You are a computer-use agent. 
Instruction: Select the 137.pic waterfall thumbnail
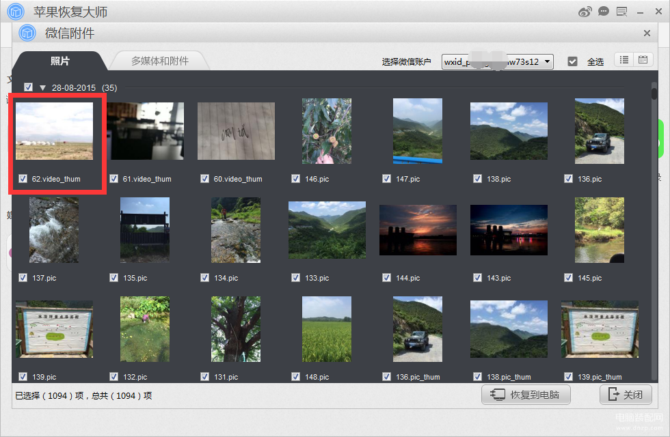pyautogui.click(x=54, y=230)
